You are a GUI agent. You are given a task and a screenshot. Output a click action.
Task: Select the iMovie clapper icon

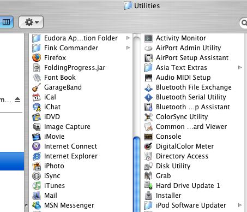(x=37, y=137)
